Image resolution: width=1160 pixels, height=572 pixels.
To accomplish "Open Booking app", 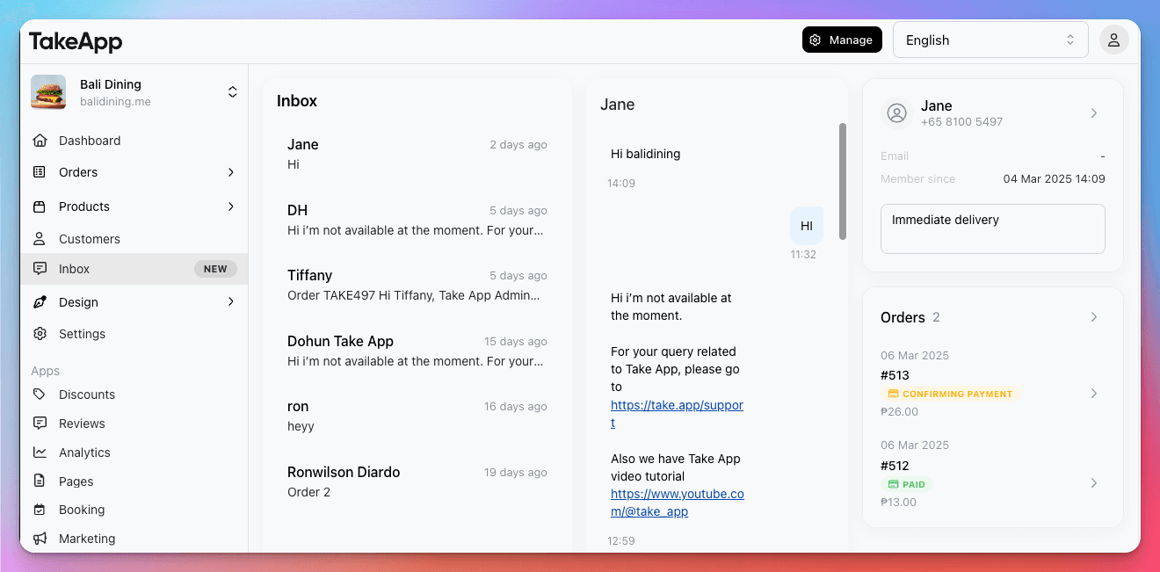I will coord(134,510).
